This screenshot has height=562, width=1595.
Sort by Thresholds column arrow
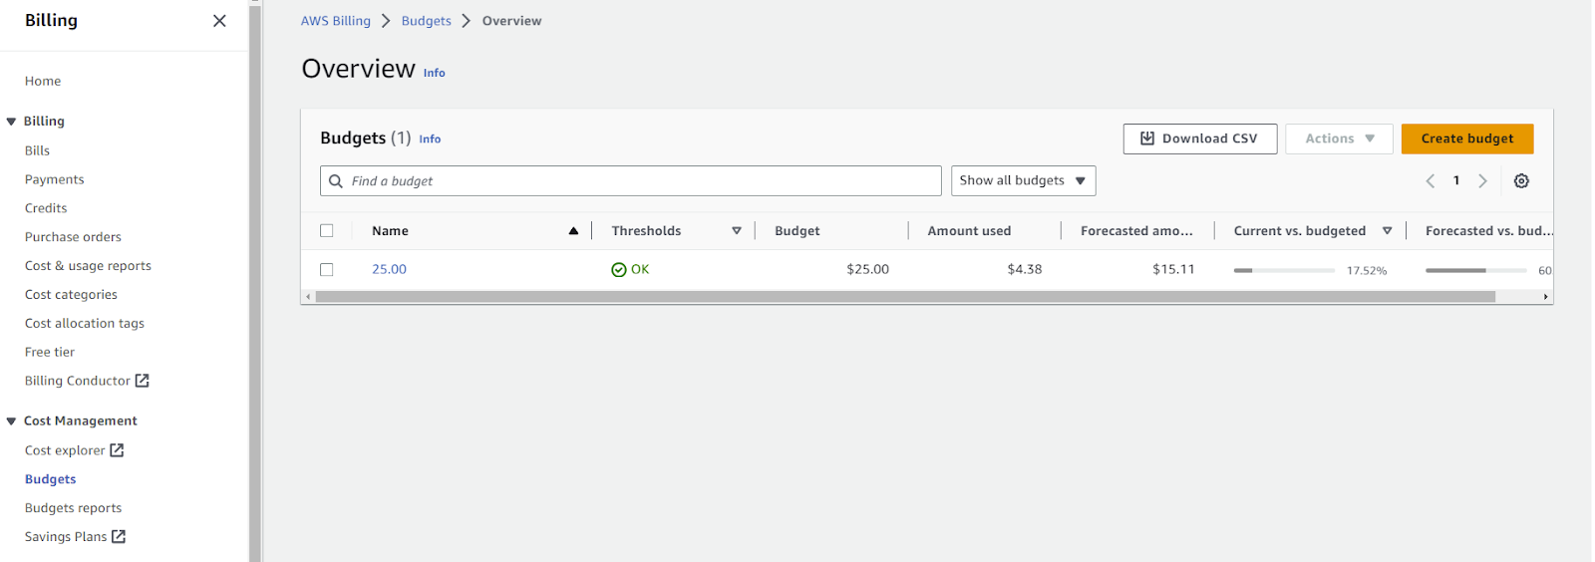tap(737, 231)
